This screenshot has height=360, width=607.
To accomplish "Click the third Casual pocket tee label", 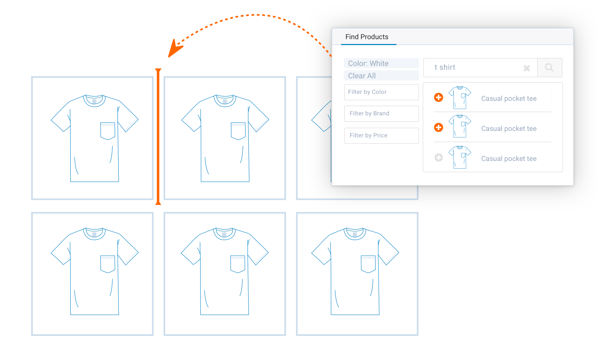I will click(509, 159).
